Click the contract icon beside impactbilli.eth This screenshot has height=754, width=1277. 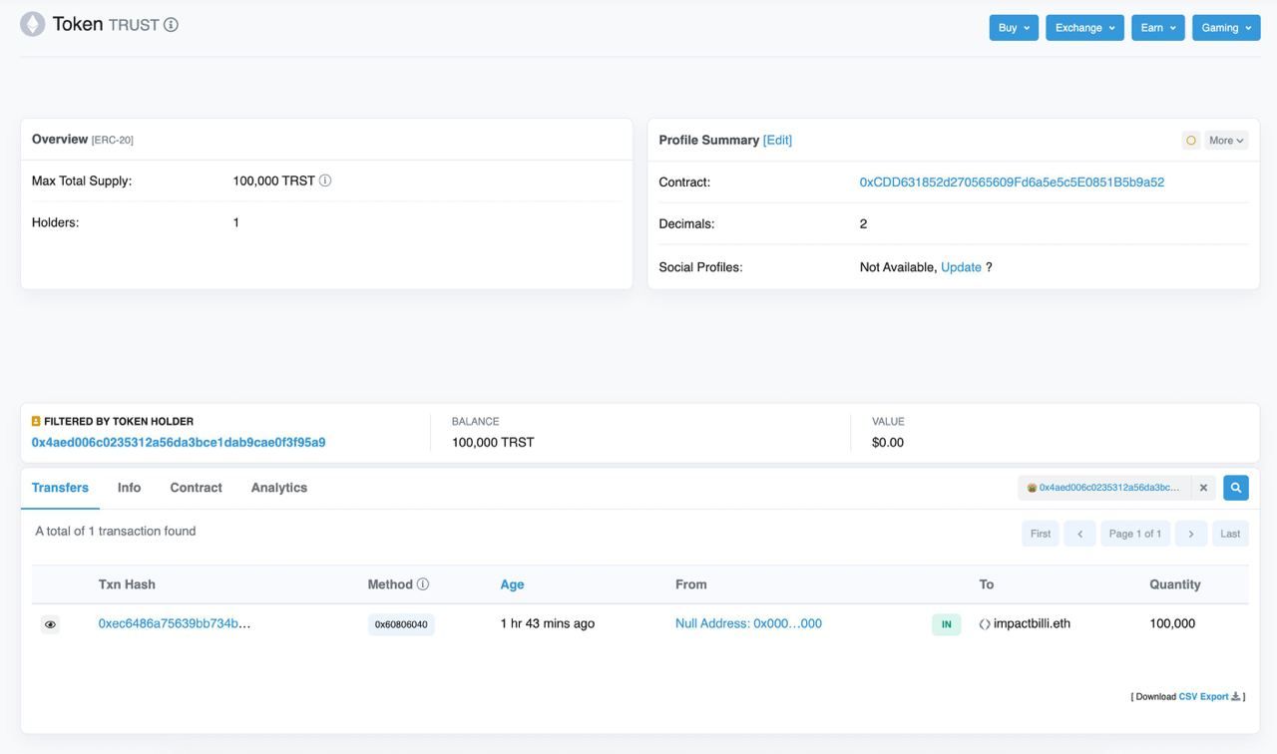(985, 624)
